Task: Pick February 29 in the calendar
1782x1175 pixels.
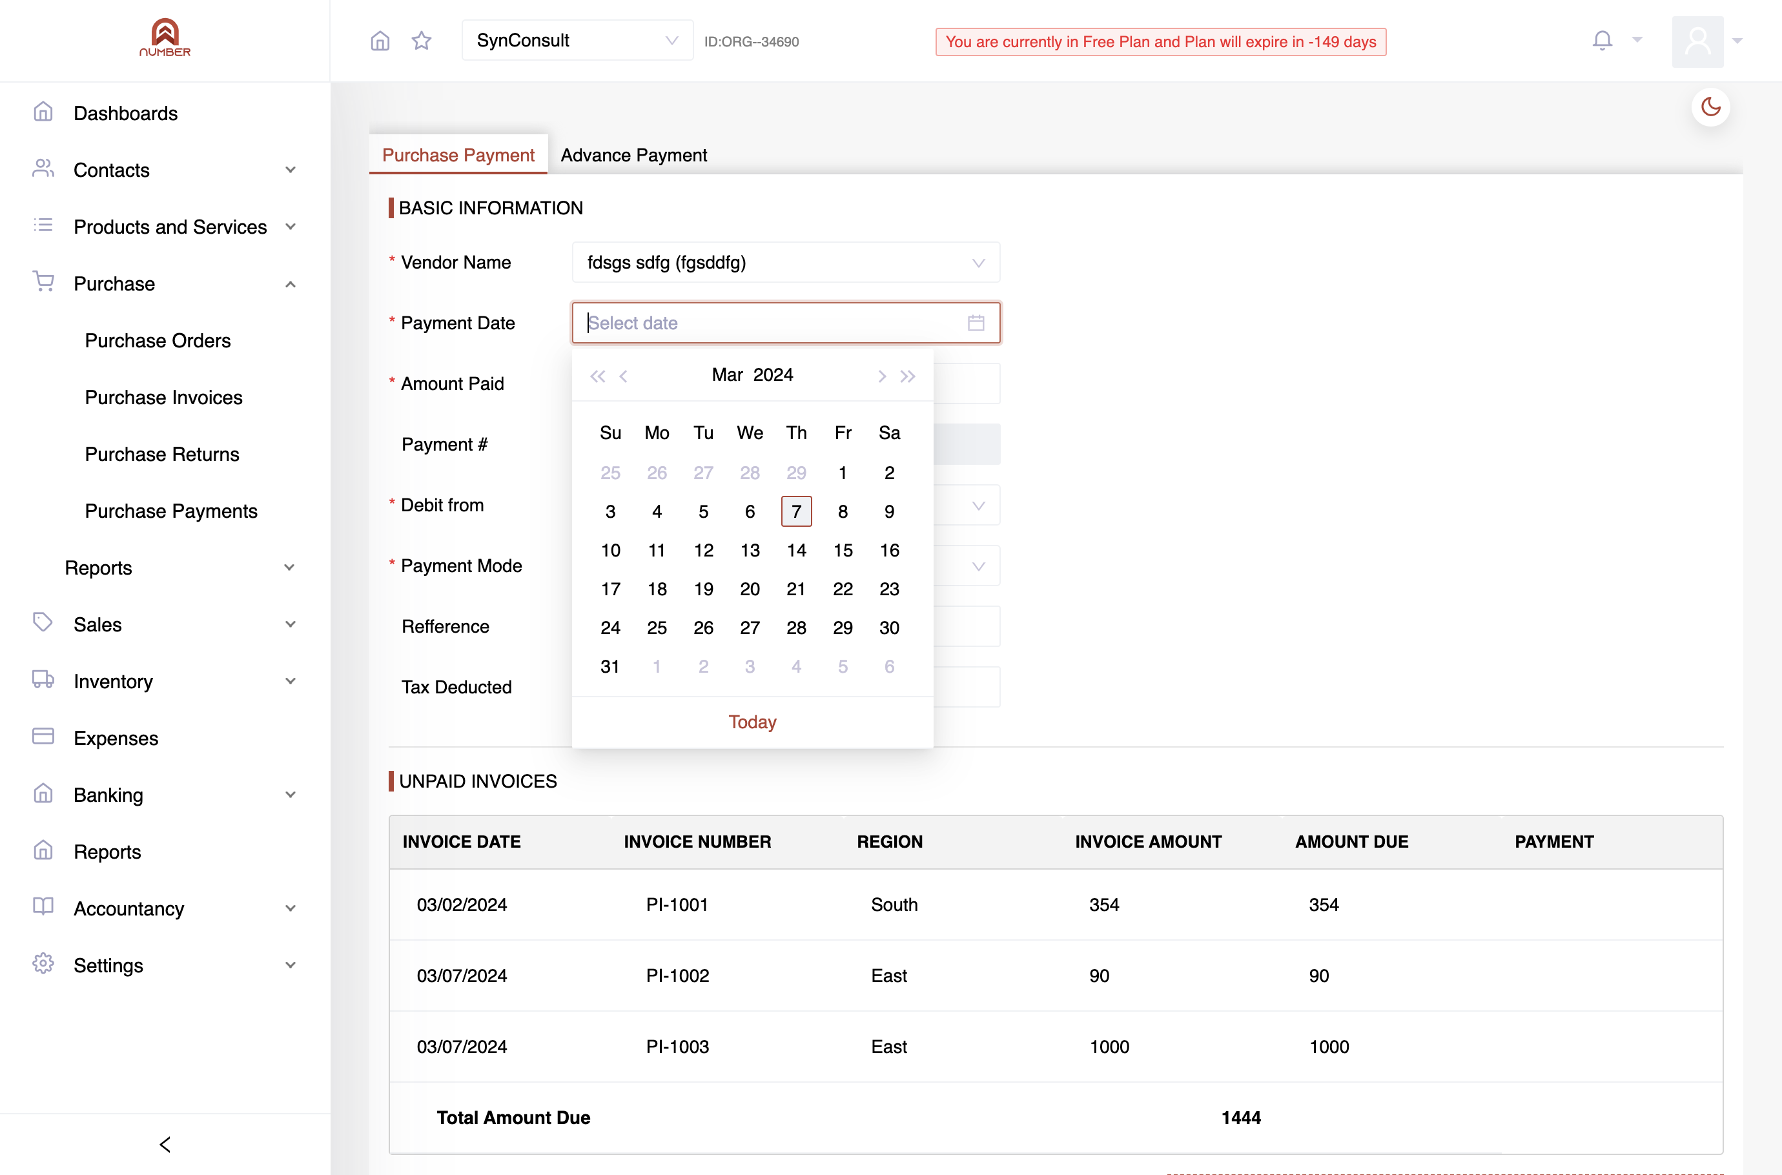Action: click(x=796, y=472)
